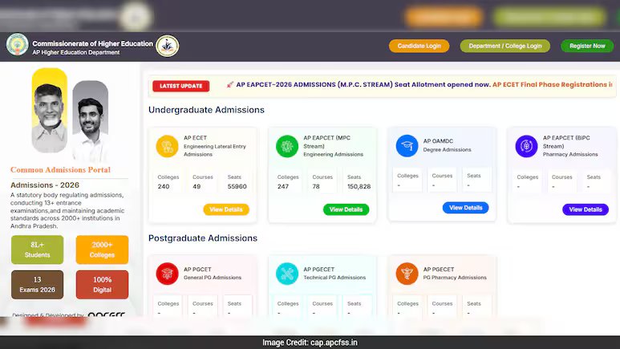
Task: Click the 13 Exams 2026 tile
Action: tap(37, 285)
